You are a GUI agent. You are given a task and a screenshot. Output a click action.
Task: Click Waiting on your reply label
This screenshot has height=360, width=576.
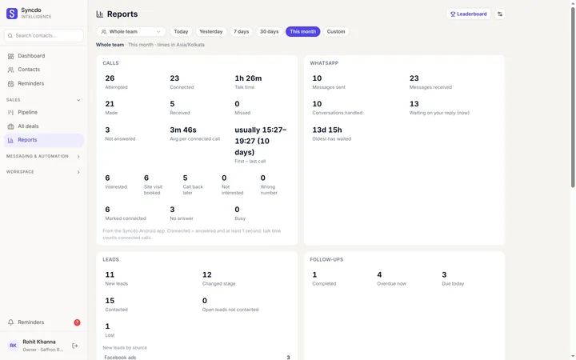coord(439,113)
